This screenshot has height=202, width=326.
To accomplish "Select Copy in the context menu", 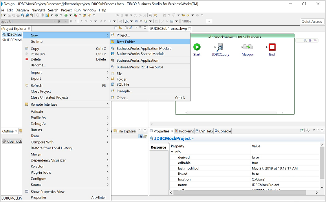I will 35,49.
